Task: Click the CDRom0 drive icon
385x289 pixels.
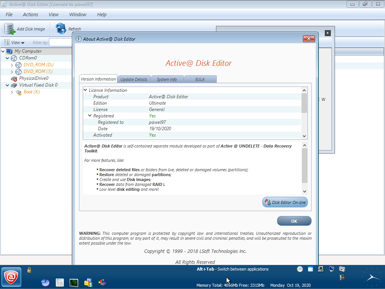Action: tap(14, 58)
